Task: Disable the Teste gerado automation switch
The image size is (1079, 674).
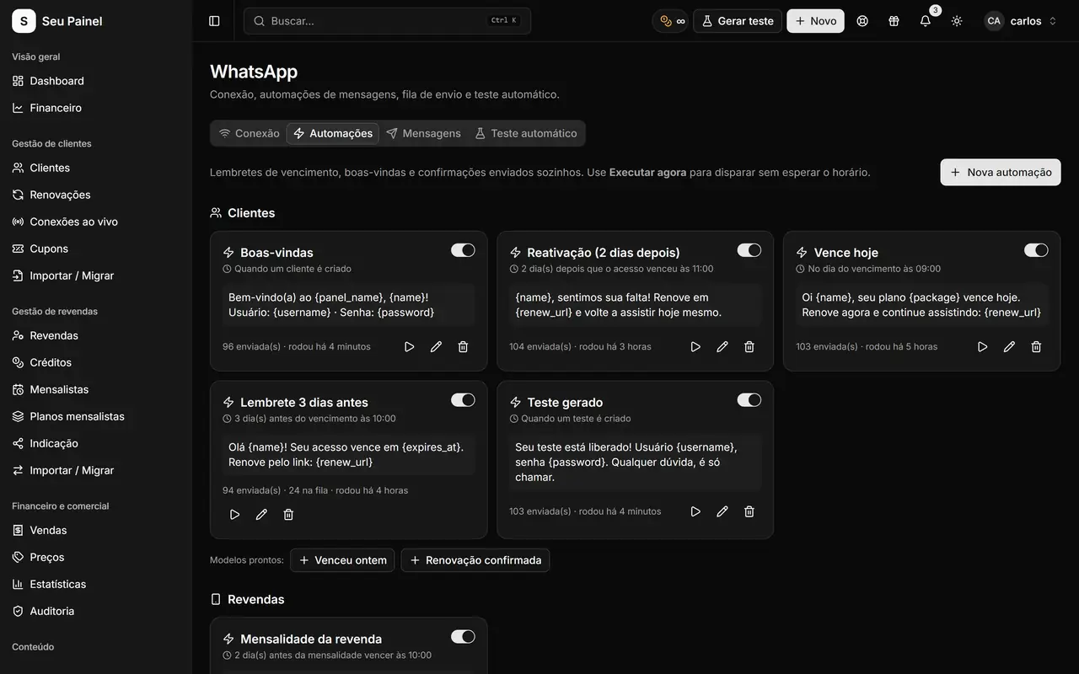Action: pos(749,400)
